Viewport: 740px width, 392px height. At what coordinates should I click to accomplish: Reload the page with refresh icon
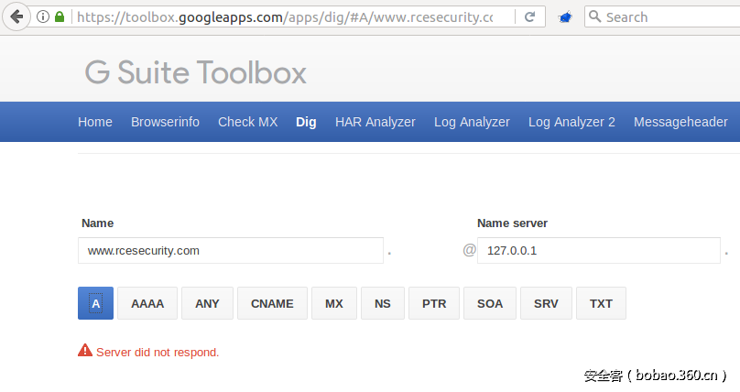click(x=530, y=17)
